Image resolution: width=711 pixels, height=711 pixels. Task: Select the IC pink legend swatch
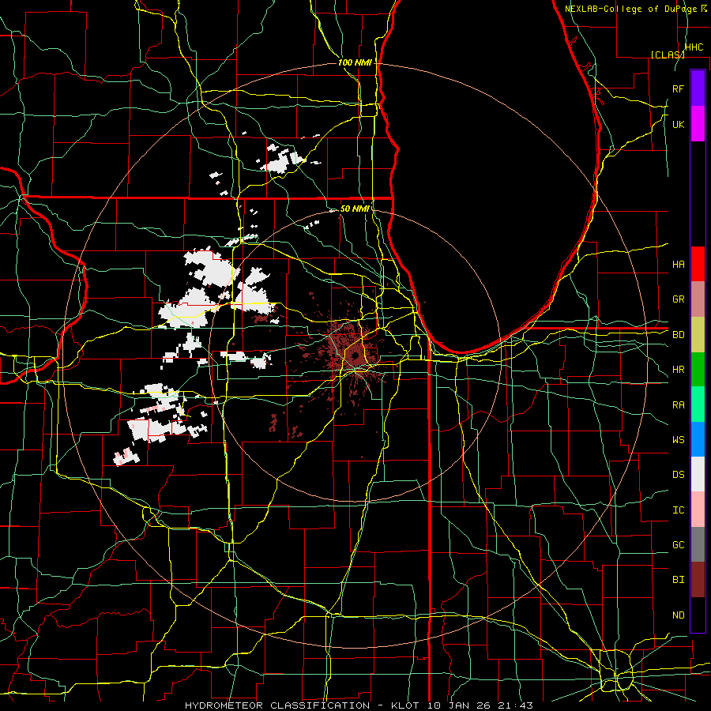[x=698, y=510]
